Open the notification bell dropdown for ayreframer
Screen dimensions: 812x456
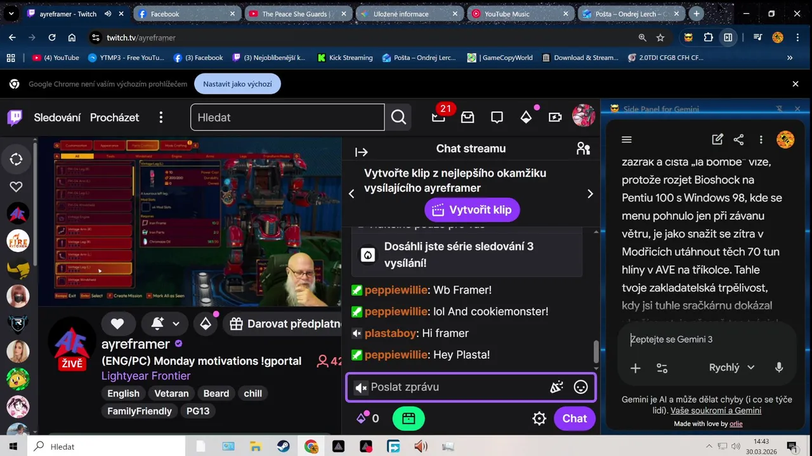coord(164,324)
